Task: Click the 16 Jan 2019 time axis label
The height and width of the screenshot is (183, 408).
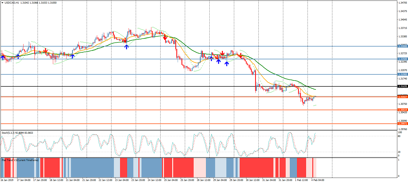Action: tap(7, 180)
